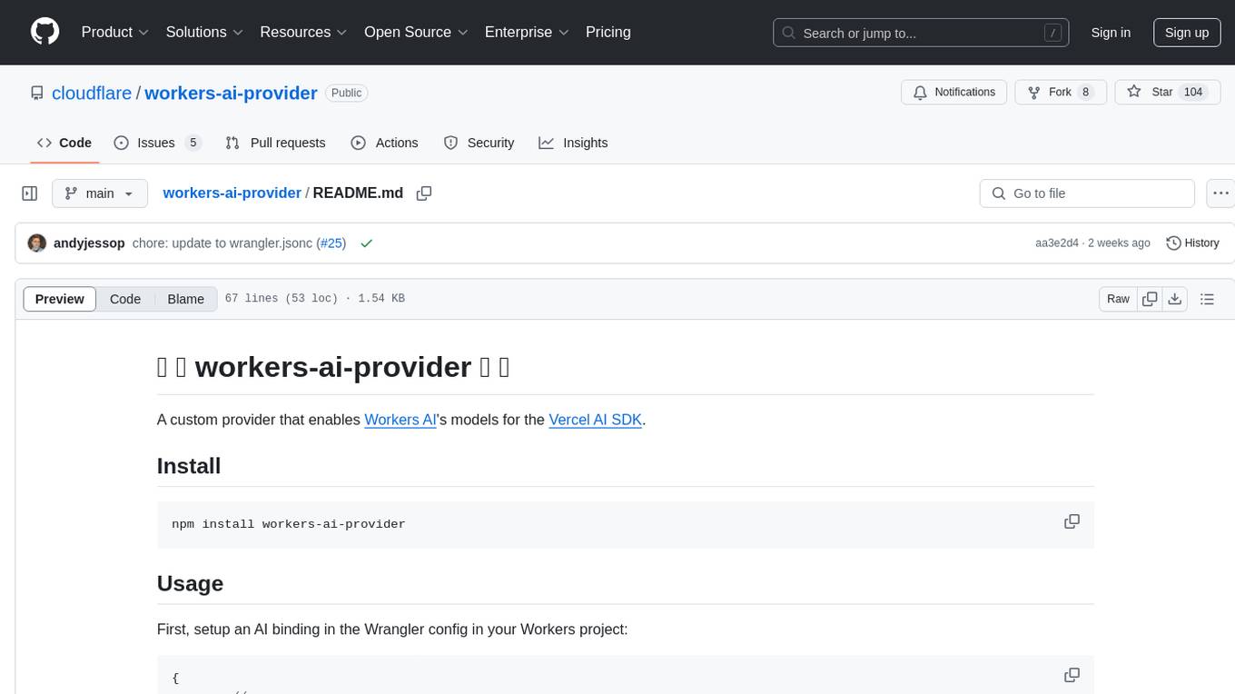The image size is (1235, 694).
Task: Click the Notifications bell button
Action: pos(954,93)
